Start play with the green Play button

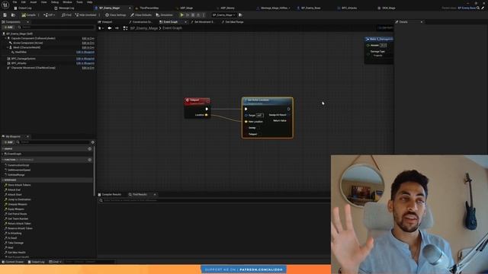click(182, 15)
